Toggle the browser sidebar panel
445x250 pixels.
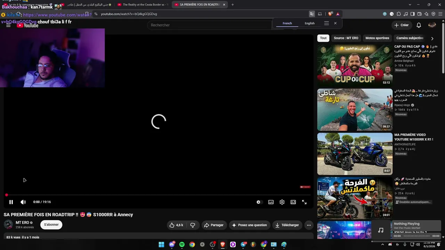(413, 14)
